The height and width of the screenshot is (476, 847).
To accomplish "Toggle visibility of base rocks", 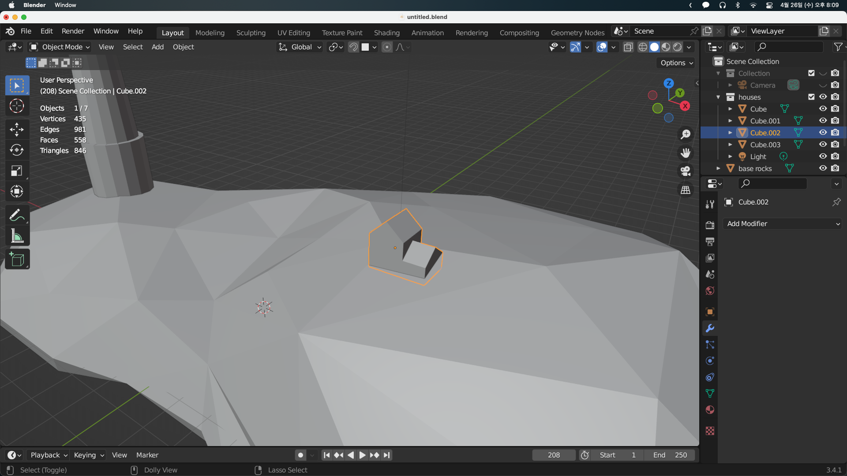I will click(x=823, y=168).
